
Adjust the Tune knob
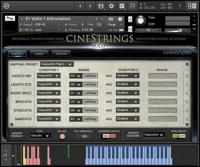click(141, 21)
